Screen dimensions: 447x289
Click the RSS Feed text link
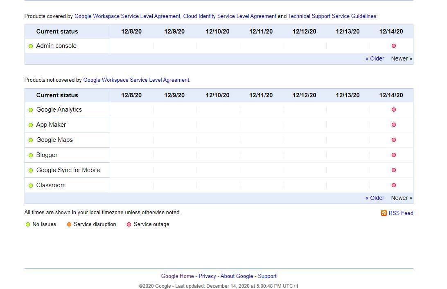[401, 213]
